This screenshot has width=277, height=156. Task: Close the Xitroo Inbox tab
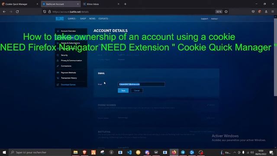118,4
